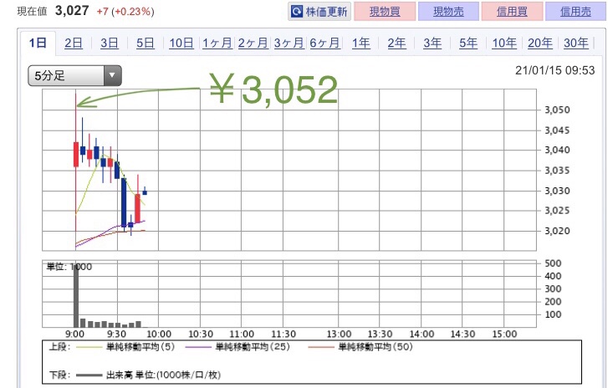Click the 現物買 button
The image size is (608, 388).
(385, 12)
